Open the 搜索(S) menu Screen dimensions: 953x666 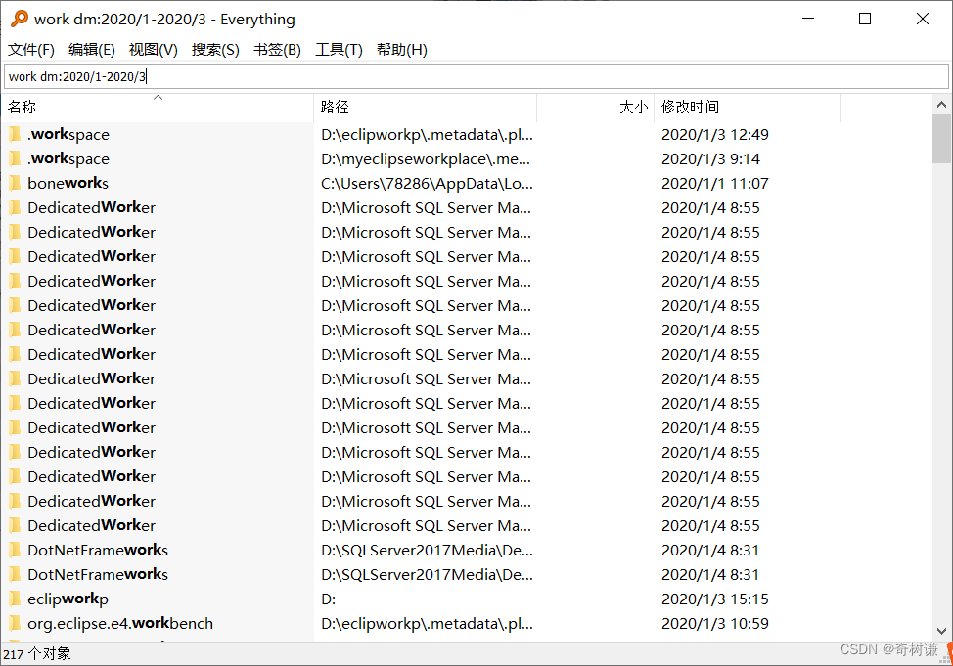(215, 50)
